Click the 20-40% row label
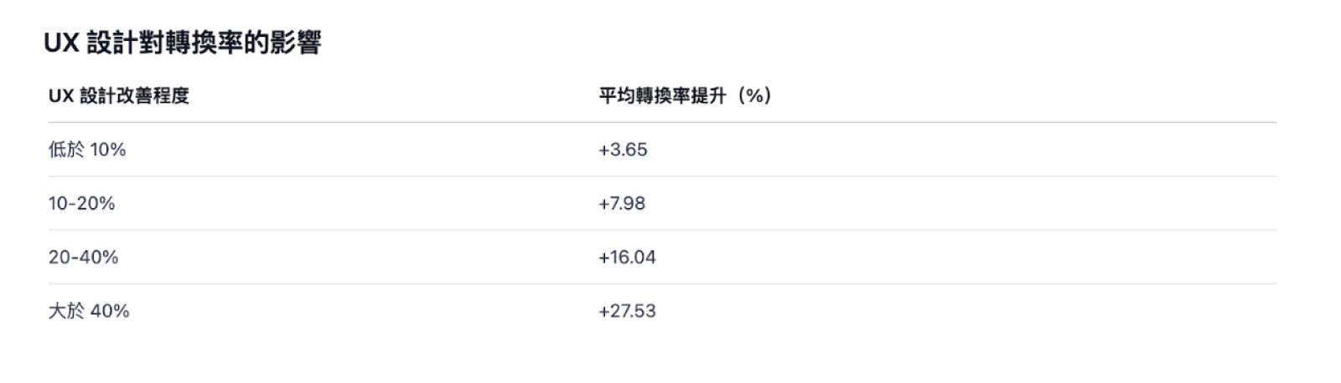The width and height of the screenshot is (1341, 383). 83,257
